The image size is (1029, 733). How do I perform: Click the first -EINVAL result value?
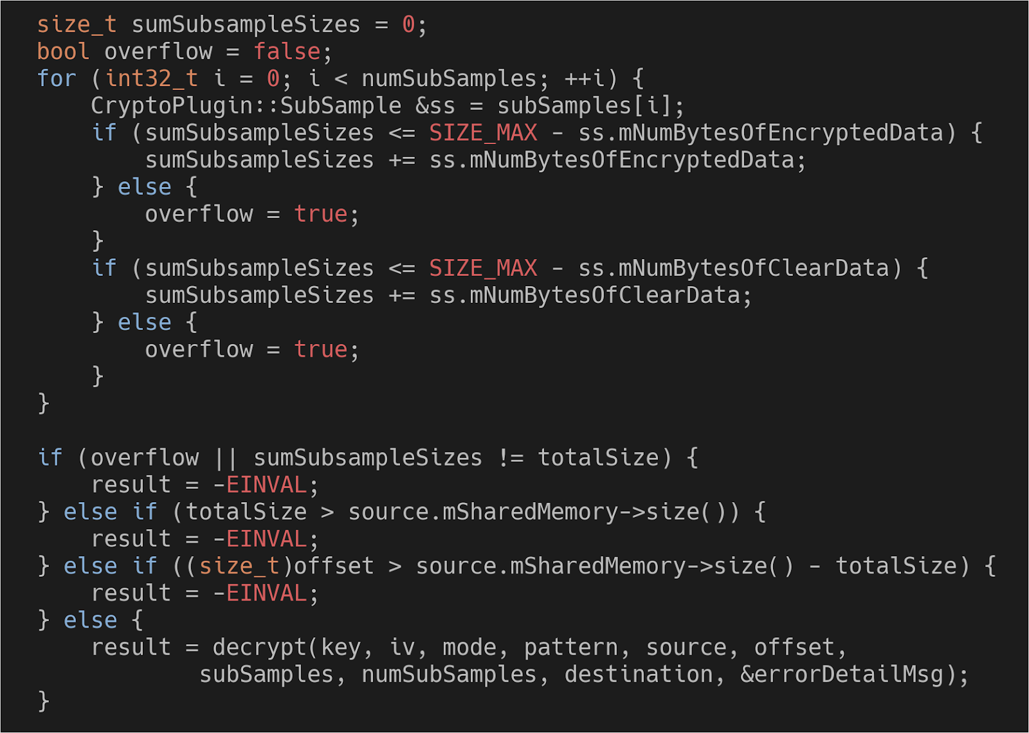[x=260, y=485]
